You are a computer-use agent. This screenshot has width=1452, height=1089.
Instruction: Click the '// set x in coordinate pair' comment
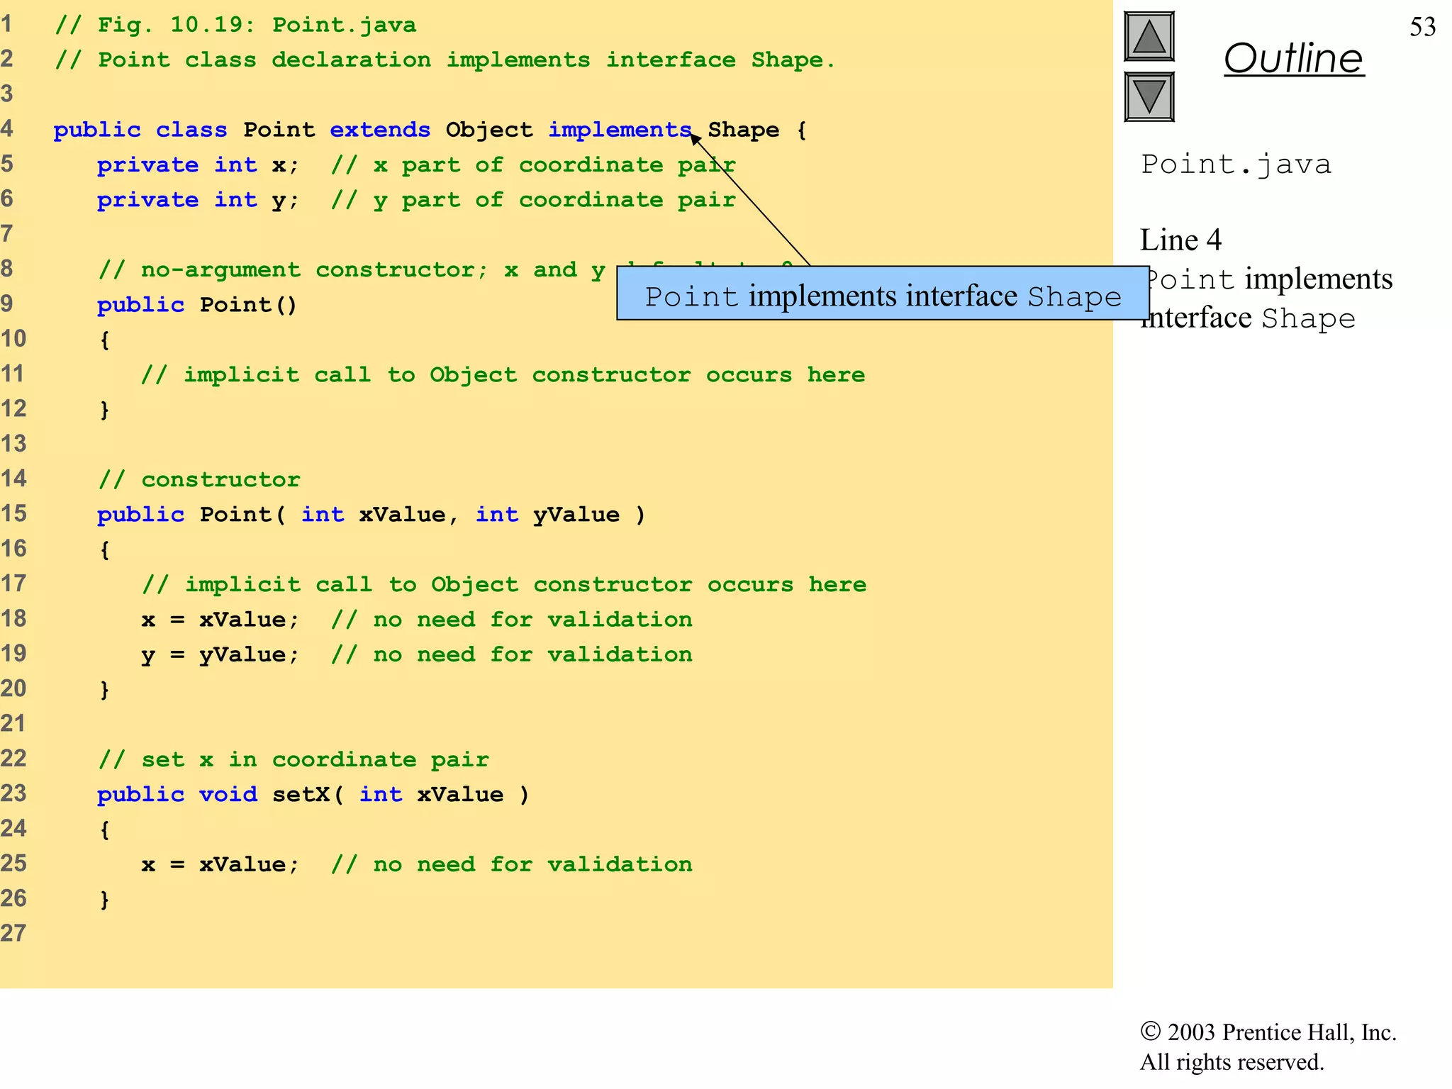coord(294,759)
